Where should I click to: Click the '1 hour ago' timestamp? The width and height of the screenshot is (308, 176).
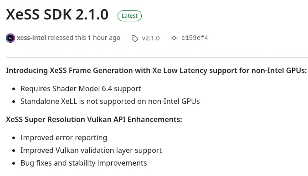click(104, 38)
